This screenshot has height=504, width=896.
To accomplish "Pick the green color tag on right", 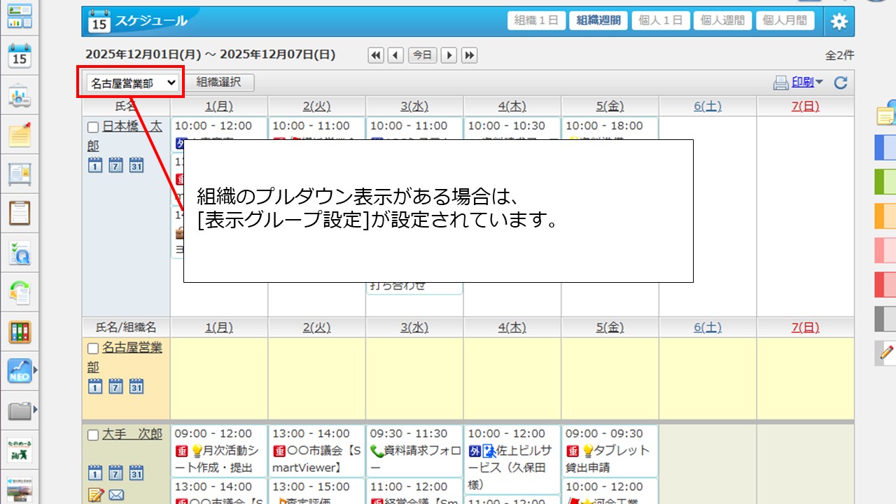I will (x=885, y=182).
